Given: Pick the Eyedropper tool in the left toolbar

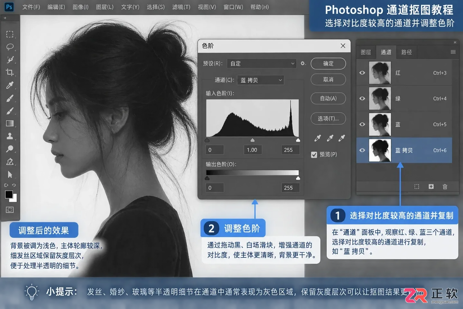Looking at the screenshot, I should (x=10, y=85).
